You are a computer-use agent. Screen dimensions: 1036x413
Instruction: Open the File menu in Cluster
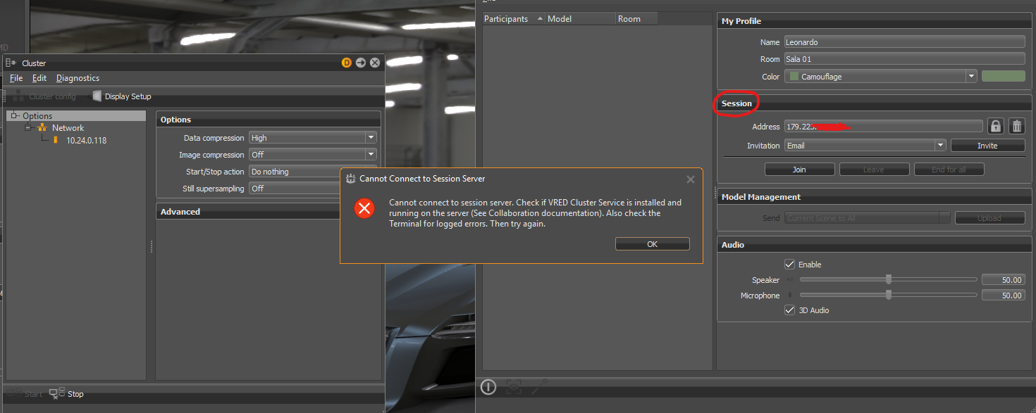click(x=16, y=78)
